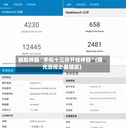Click '布局' label in the 4230-score panel
The height and width of the screenshot is (128, 126).
4,126
